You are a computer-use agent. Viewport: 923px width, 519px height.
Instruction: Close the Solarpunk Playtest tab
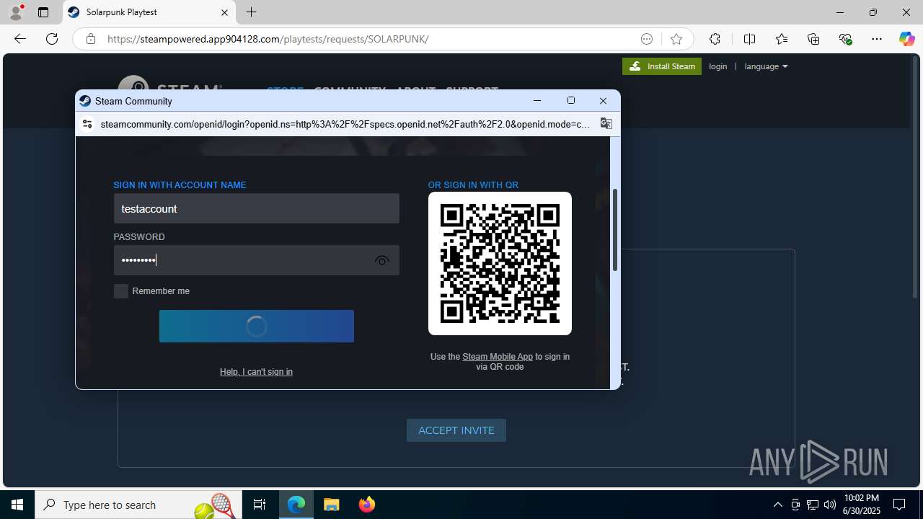point(224,12)
